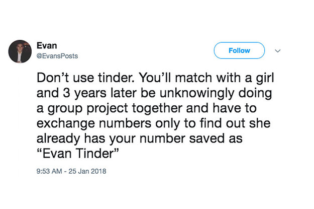The width and height of the screenshot is (314, 209).
Task: Click the Follow button
Action: tap(239, 50)
